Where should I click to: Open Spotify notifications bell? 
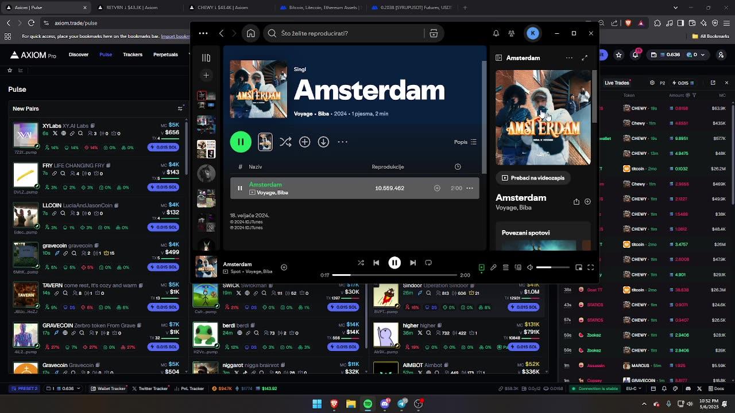point(496,33)
